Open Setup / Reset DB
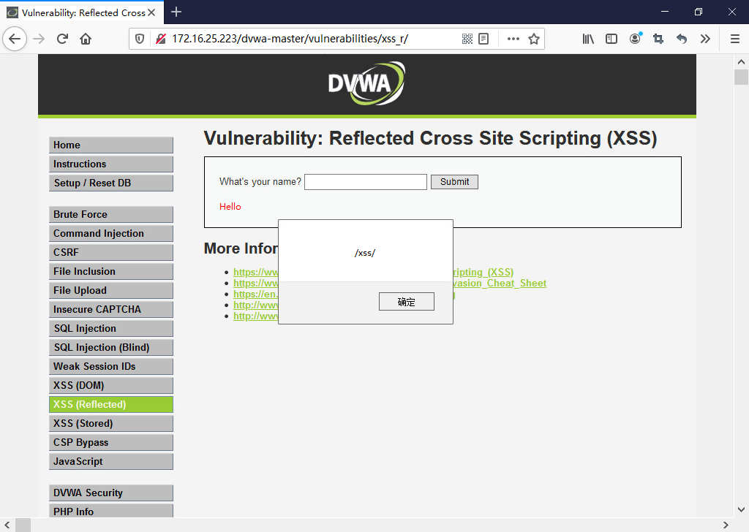This screenshot has width=749, height=532. coord(111,183)
